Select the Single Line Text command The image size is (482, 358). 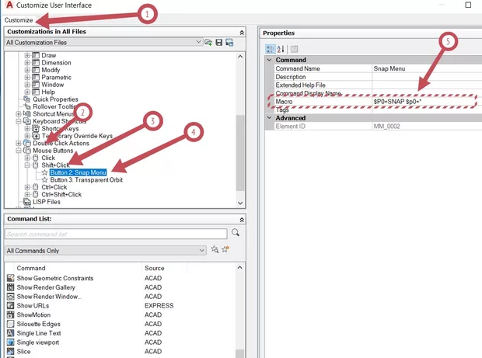coord(39,333)
